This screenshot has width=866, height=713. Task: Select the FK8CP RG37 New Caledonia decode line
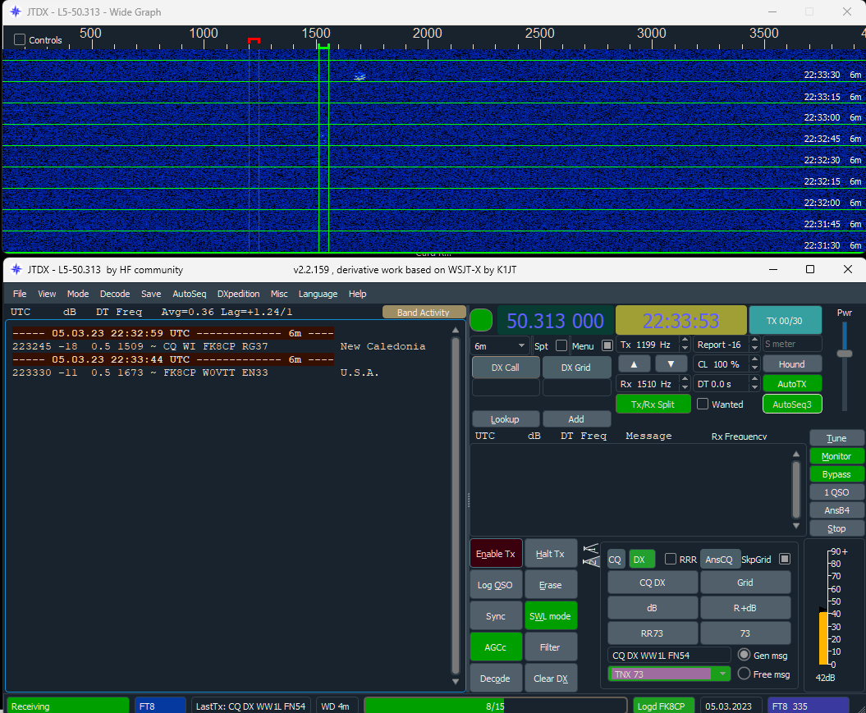(x=218, y=346)
